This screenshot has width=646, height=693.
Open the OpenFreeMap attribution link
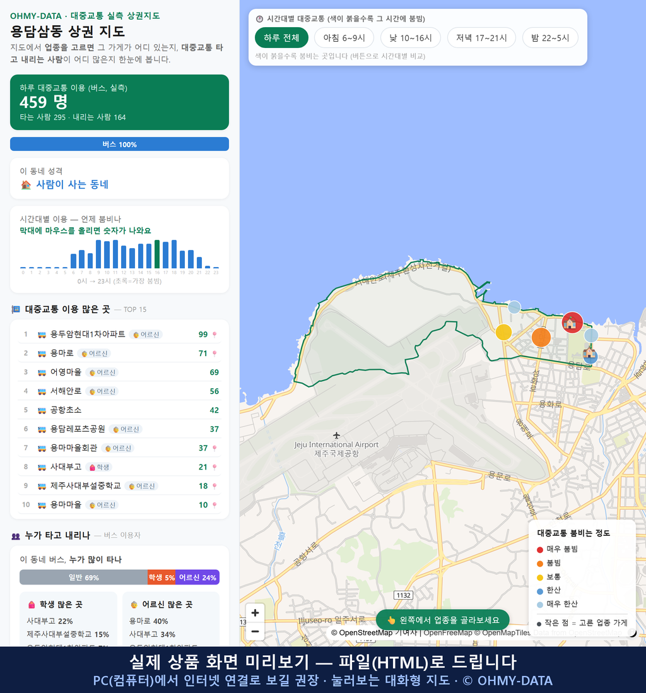coord(448,633)
